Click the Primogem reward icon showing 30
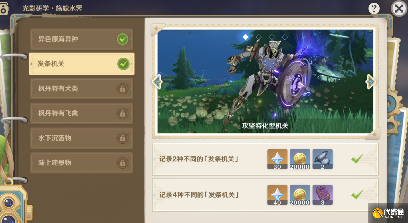Image resolution: width=408 pixels, height=223 pixels. [x=277, y=159]
